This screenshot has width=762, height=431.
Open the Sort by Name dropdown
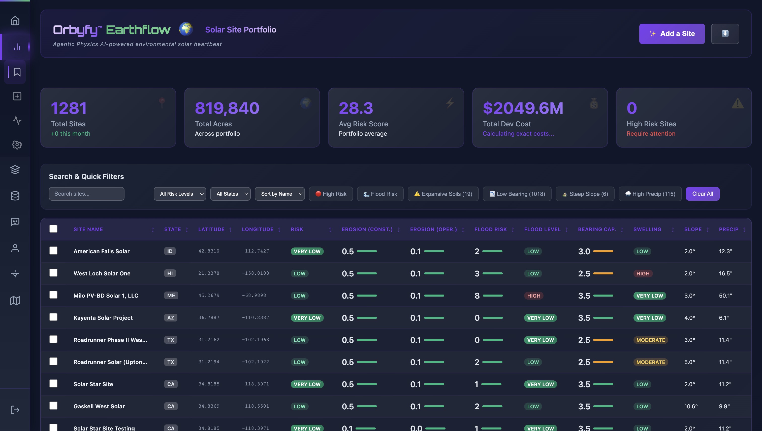(279, 194)
